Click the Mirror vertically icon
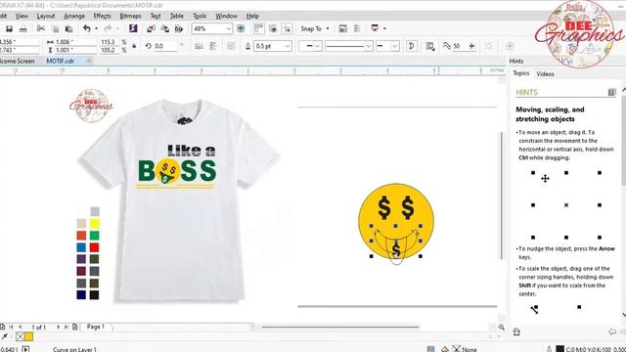The image size is (626, 352). tap(213, 46)
